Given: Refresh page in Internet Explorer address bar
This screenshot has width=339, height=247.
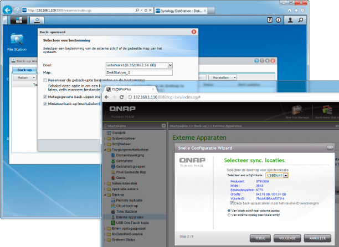Looking at the screenshot, I should pyautogui.click(x=146, y=10).
